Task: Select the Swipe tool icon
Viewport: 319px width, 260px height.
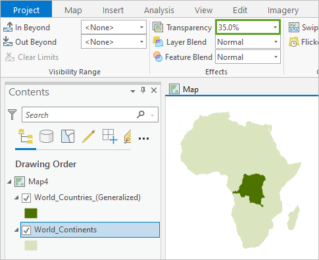Action: [x=294, y=27]
